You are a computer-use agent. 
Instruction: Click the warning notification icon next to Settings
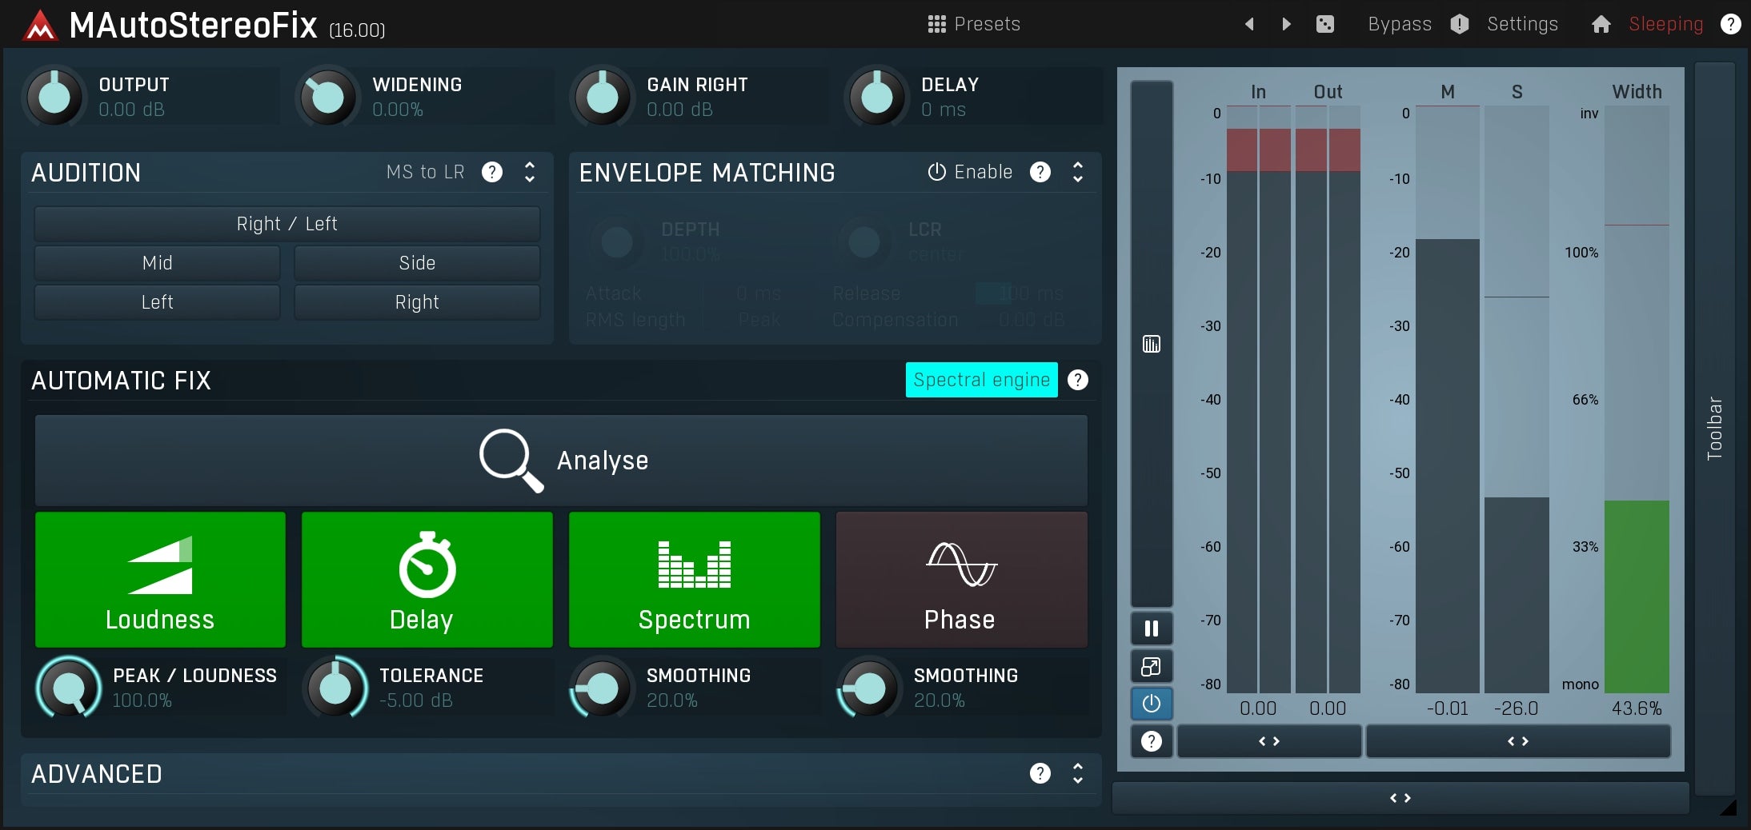[x=1459, y=24]
